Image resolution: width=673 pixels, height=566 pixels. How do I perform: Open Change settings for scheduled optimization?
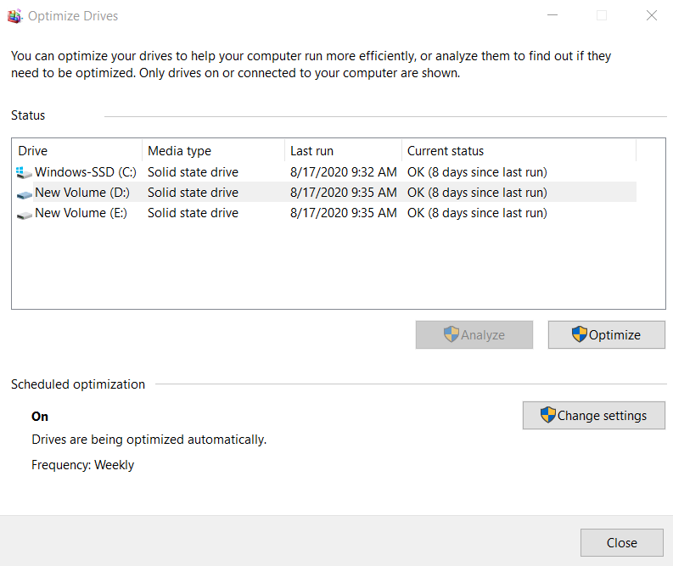pos(593,416)
